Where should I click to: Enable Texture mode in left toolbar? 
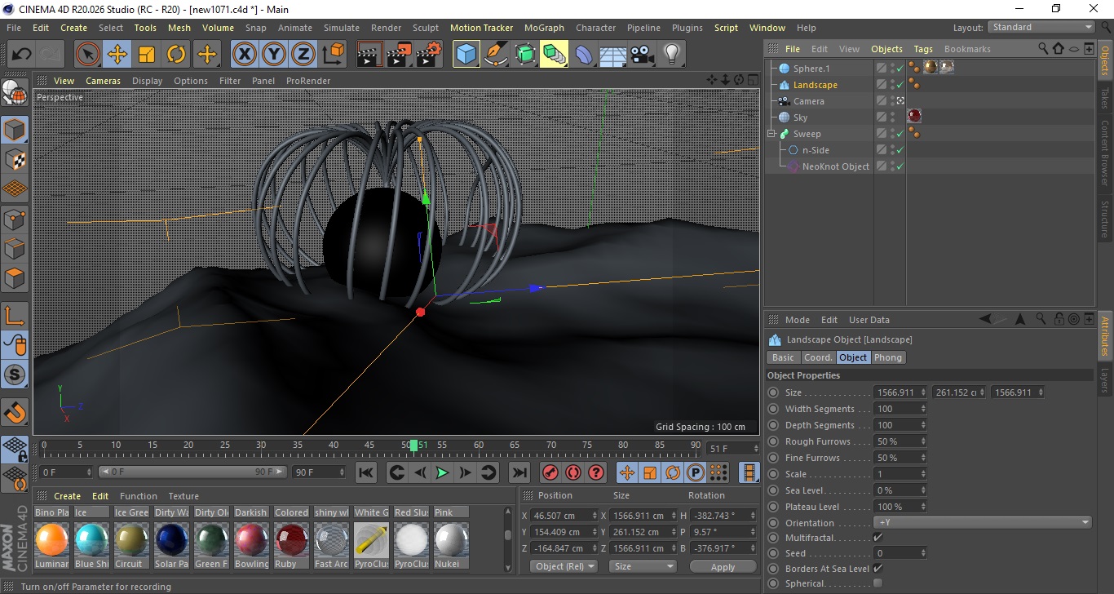click(15, 158)
